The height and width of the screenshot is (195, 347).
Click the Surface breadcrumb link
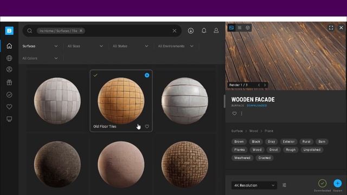(x=237, y=131)
